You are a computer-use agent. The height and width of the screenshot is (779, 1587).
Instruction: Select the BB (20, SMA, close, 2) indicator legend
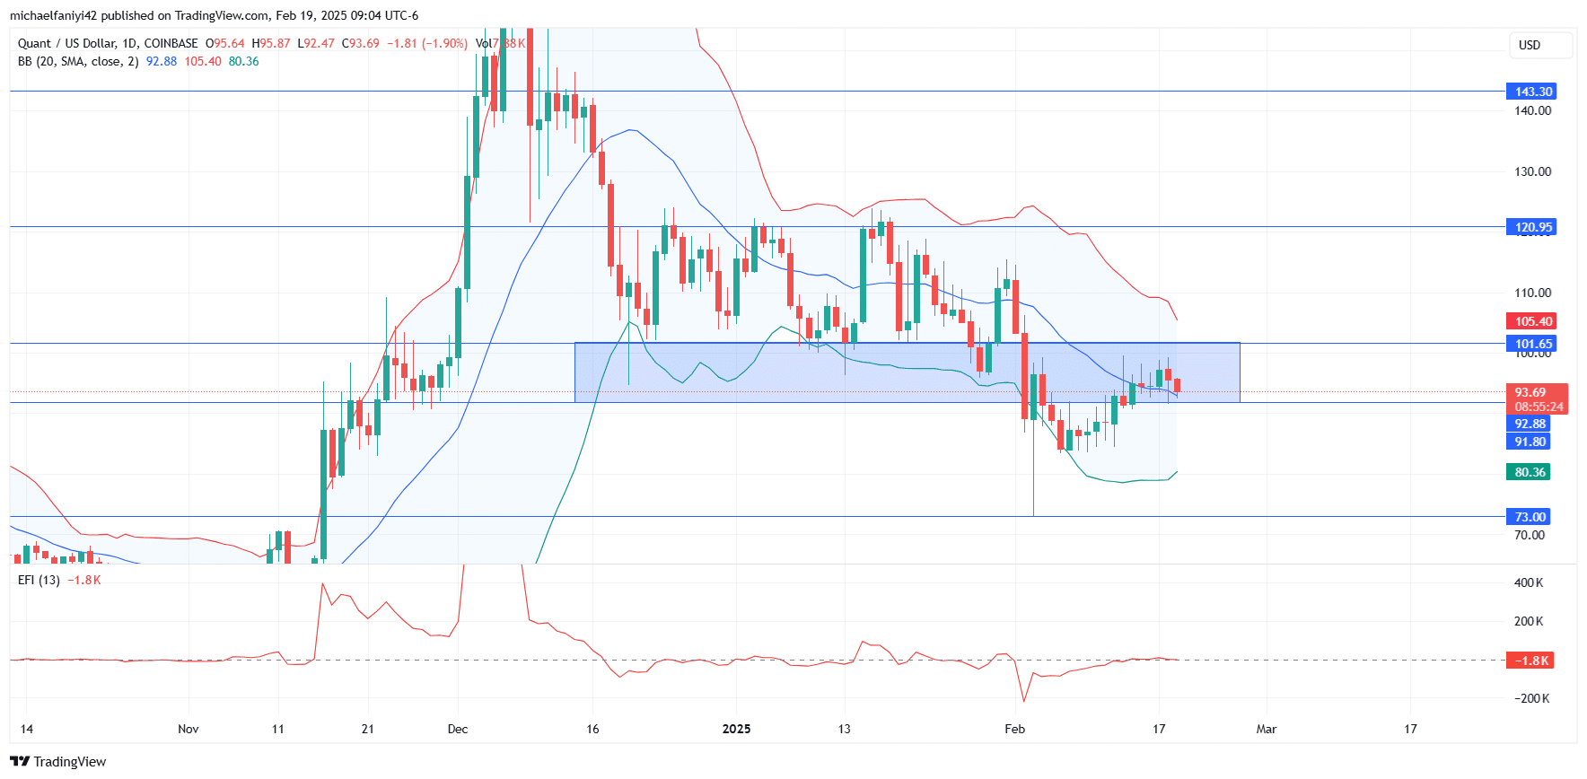(x=78, y=61)
